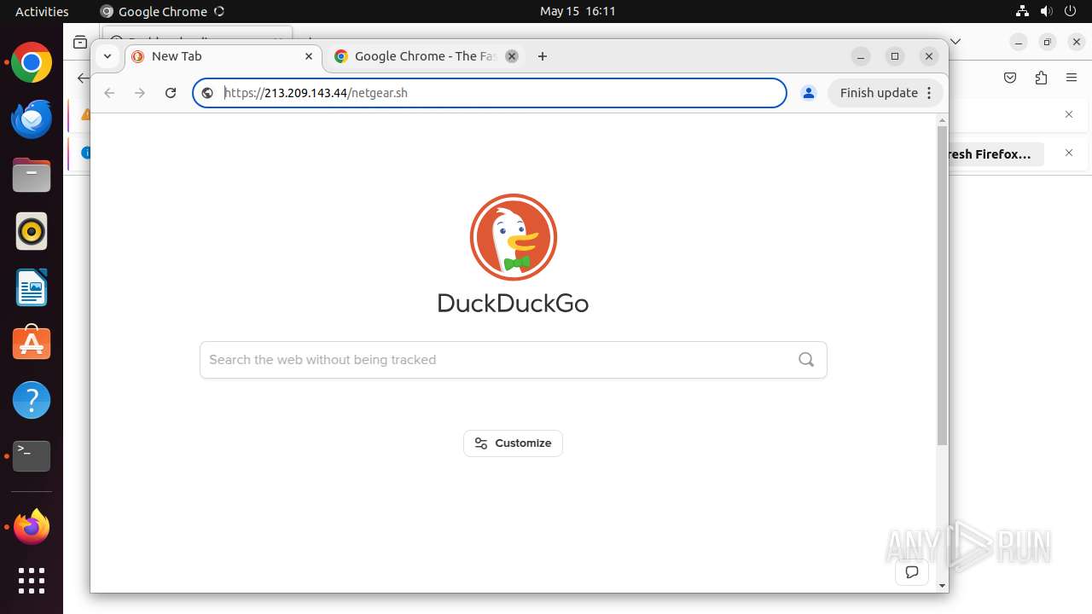Click the scrollbar down arrow
Screen dimensions: 1092x614
pyautogui.click(x=942, y=586)
